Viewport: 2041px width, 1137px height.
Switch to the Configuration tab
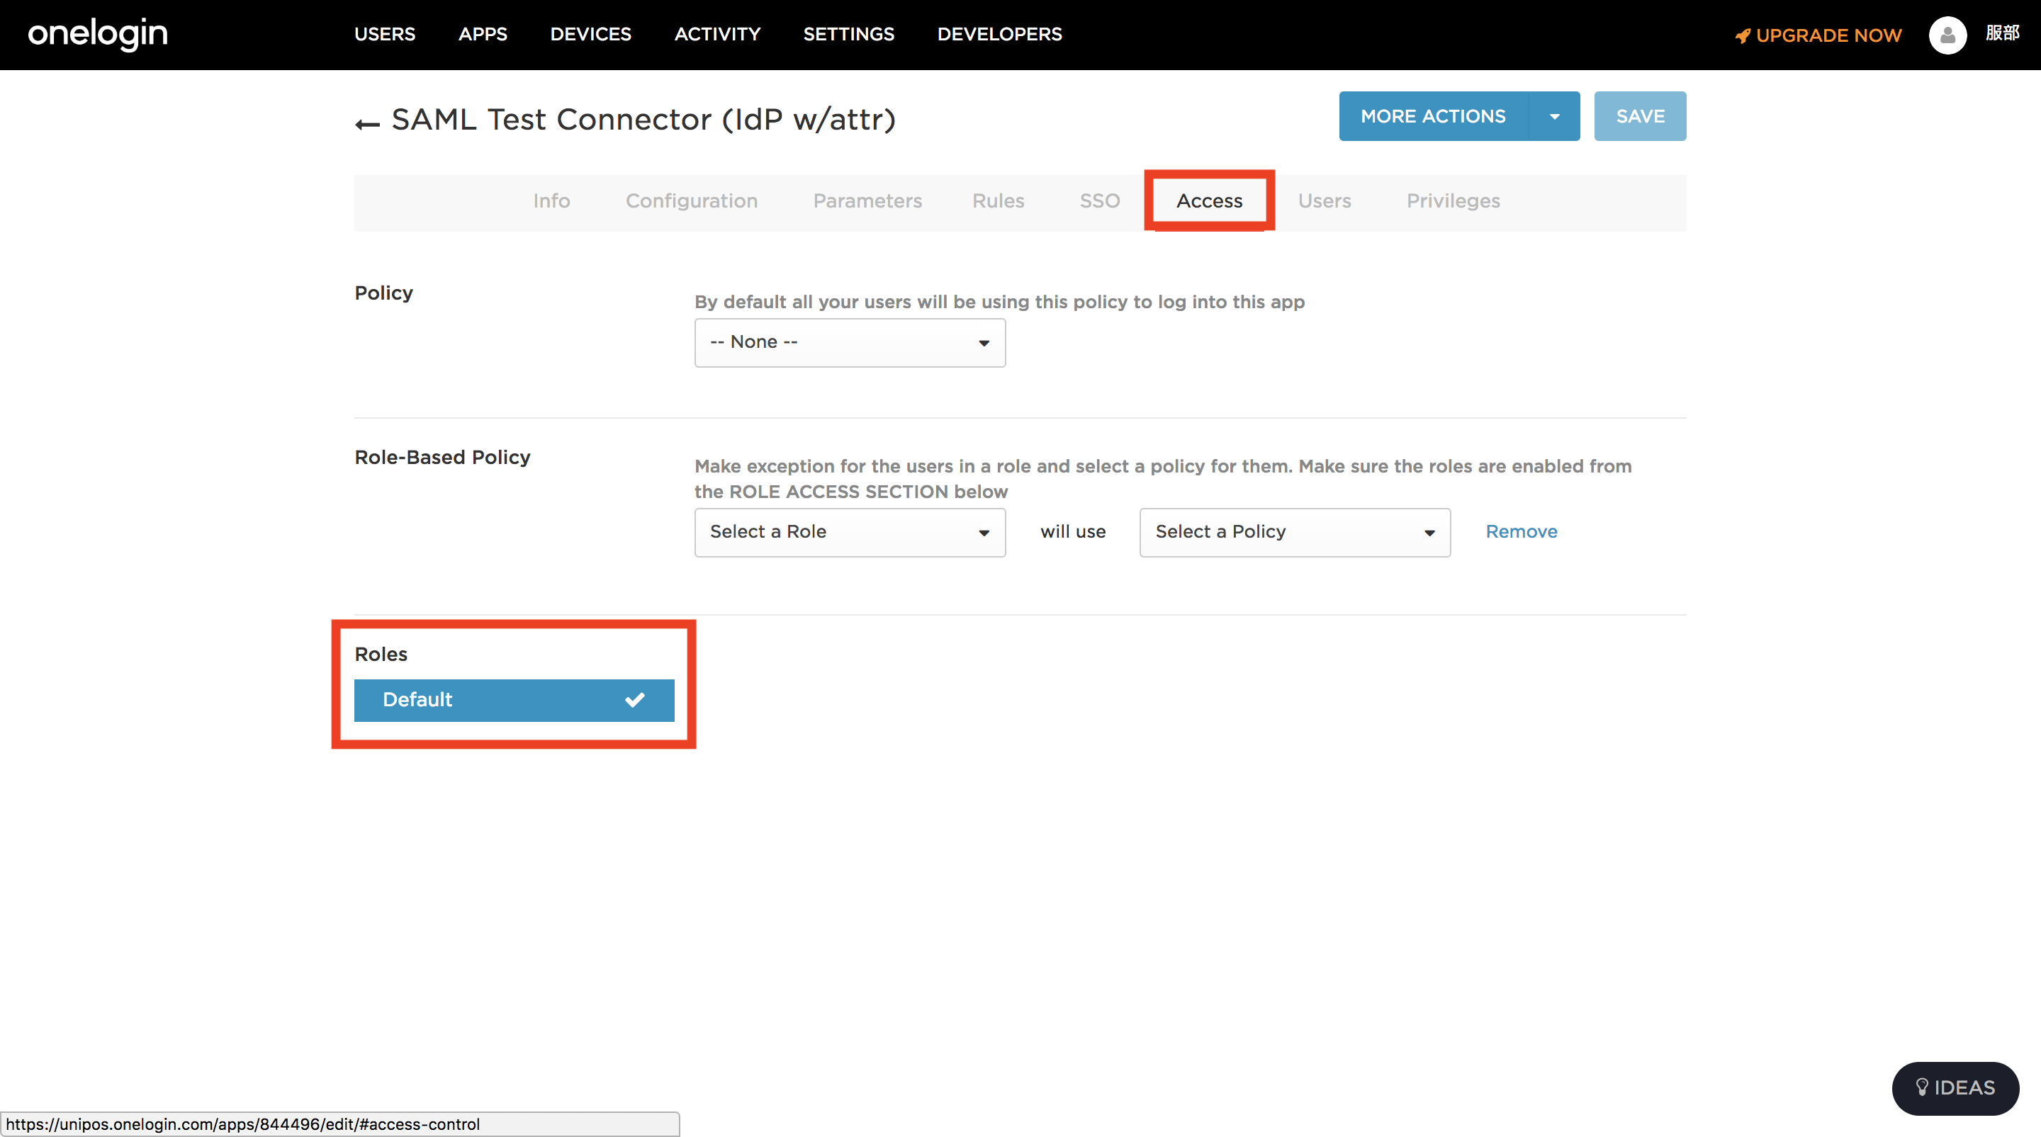[692, 201]
